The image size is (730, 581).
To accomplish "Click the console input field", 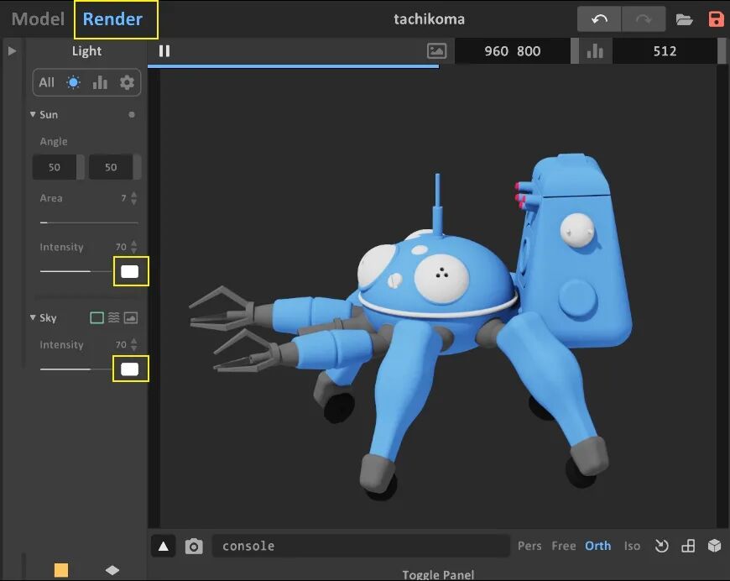I will click(361, 546).
